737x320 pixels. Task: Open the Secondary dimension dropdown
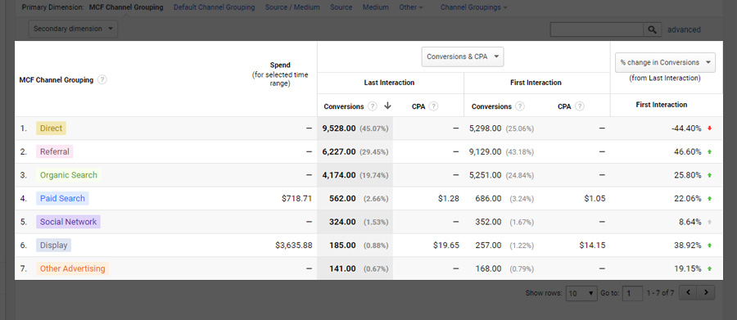pyautogui.click(x=73, y=29)
